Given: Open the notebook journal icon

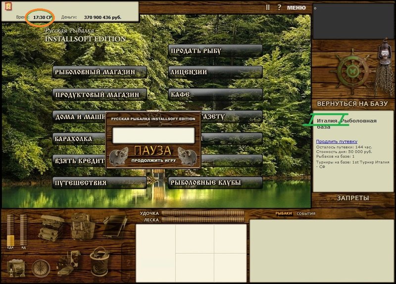Looking at the screenshot, I should pos(115,226).
